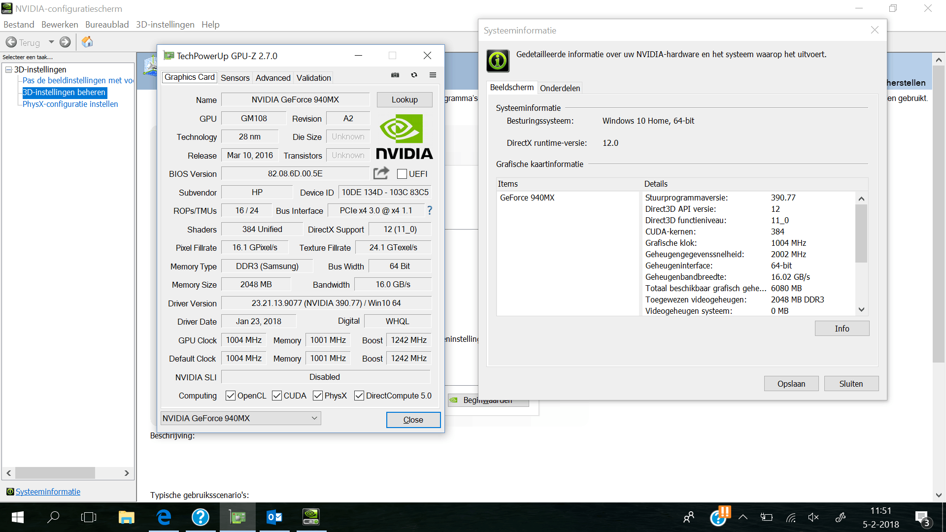Screen dimensions: 946x532
Task: Collapse the 3D-instellingen tree node
Action: pos(8,69)
